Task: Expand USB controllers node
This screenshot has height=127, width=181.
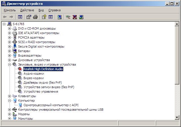Action: (9, 110)
